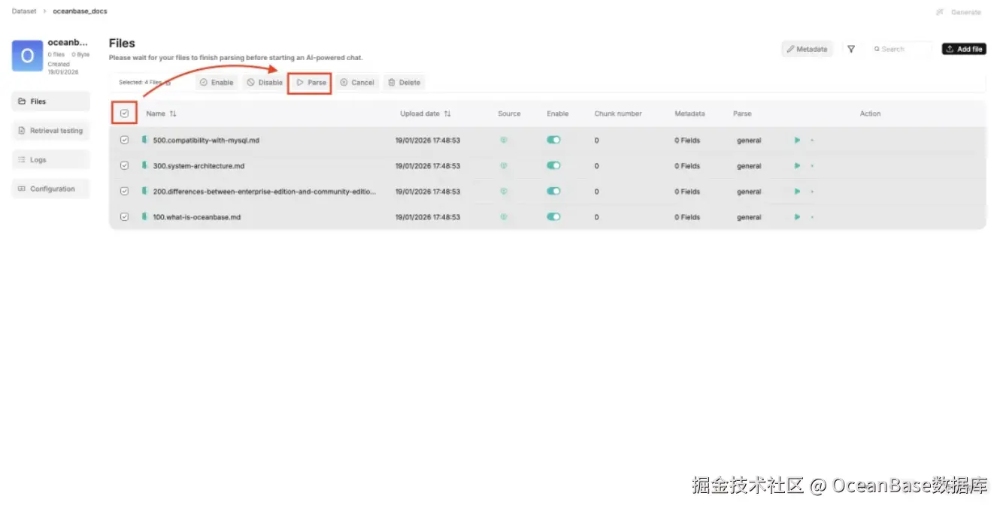Screen dimensions: 1003x511
Task: Toggle enable switch for 500.compatibility-with-mysql.md
Action: [x=554, y=140]
